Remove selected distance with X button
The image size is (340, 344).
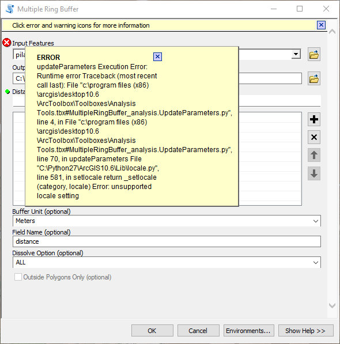(x=314, y=137)
